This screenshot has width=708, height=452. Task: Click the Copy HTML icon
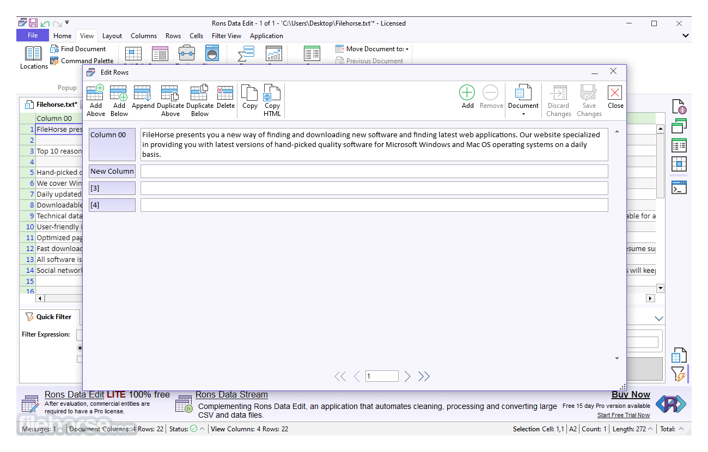click(272, 92)
